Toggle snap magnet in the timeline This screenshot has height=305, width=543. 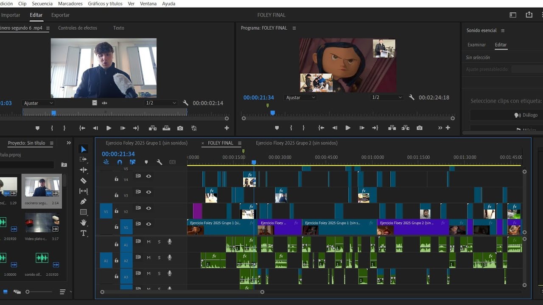120,162
